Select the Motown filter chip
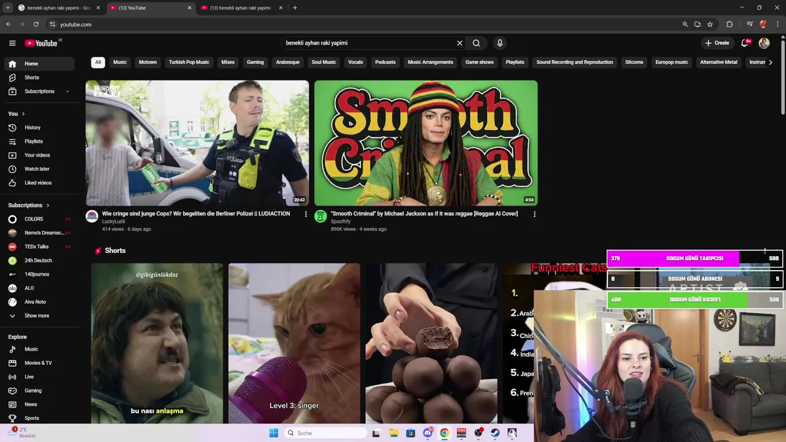Screen dimensions: 786x442 coord(147,62)
